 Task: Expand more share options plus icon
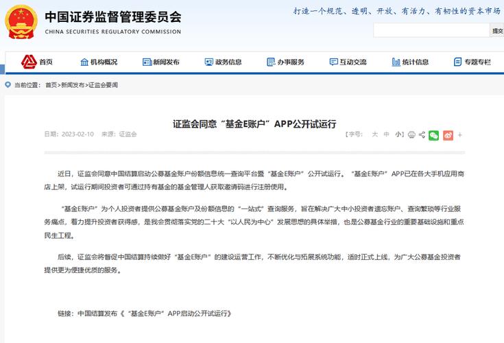click(x=460, y=135)
